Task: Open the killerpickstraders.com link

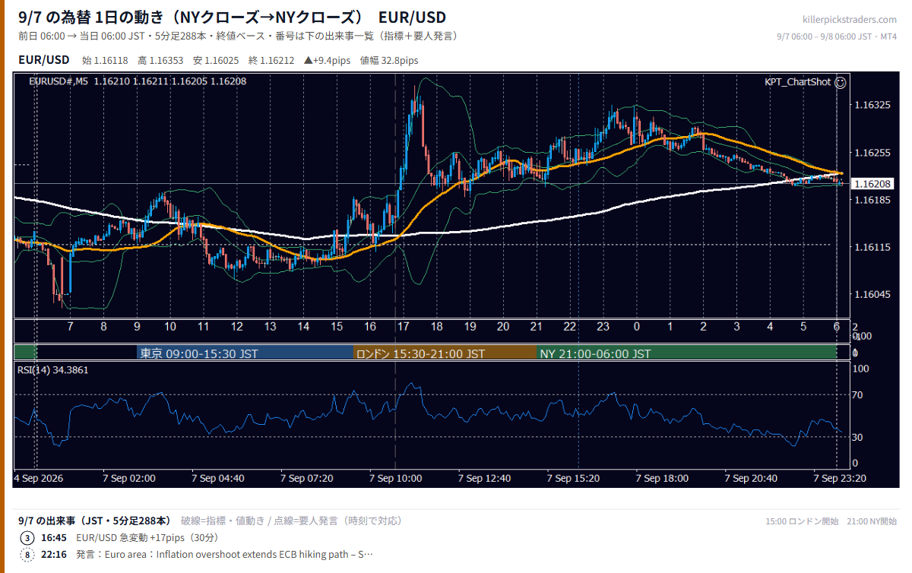Action: (x=849, y=20)
